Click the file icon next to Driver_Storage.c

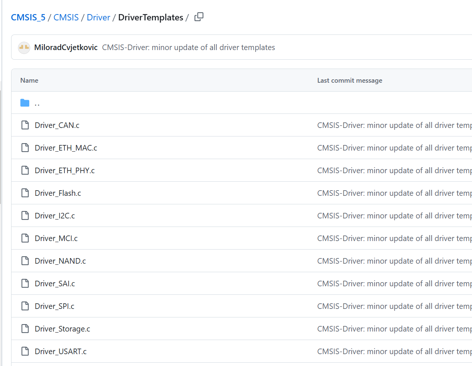[x=25, y=329]
